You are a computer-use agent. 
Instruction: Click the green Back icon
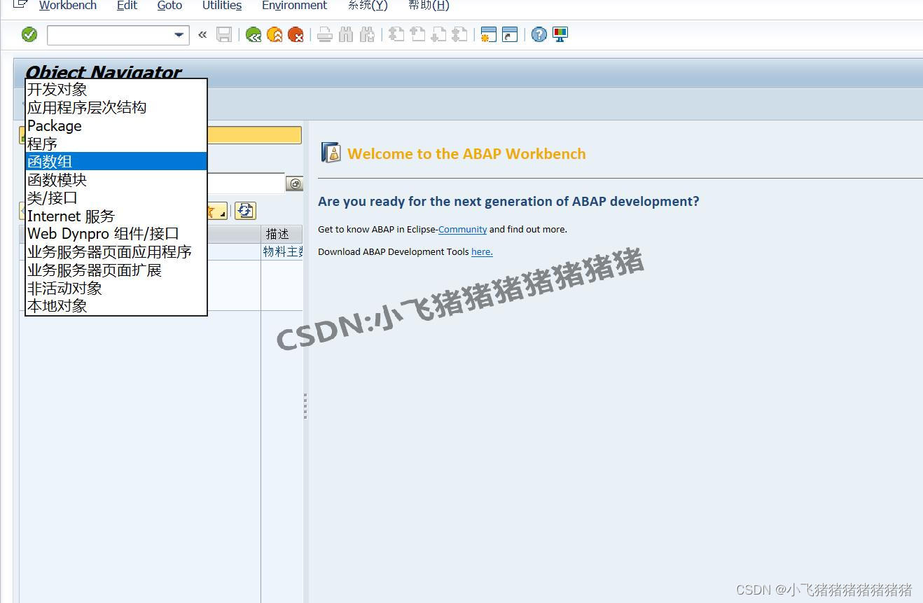(x=254, y=34)
